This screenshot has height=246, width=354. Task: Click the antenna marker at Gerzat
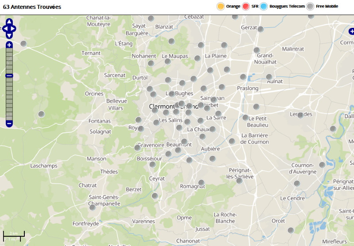click(261, 29)
